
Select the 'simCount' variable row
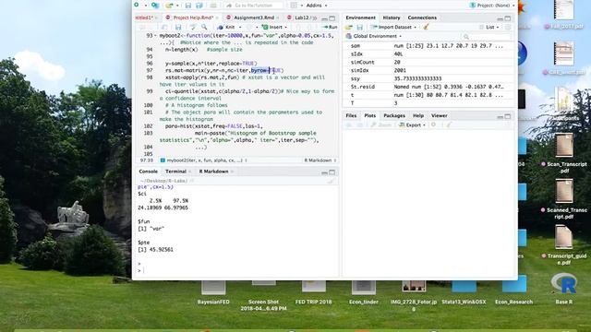coord(428,62)
